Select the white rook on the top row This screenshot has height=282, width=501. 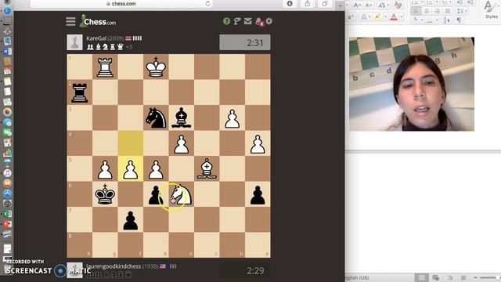click(x=105, y=67)
